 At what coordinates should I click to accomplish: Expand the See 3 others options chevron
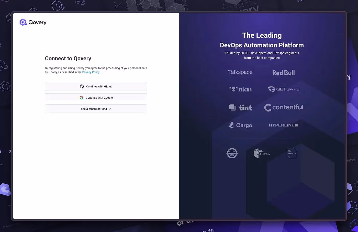pos(110,109)
